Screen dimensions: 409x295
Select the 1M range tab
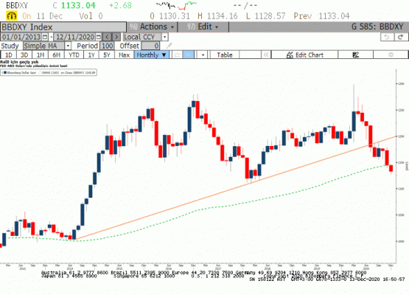(x=41, y=55)
